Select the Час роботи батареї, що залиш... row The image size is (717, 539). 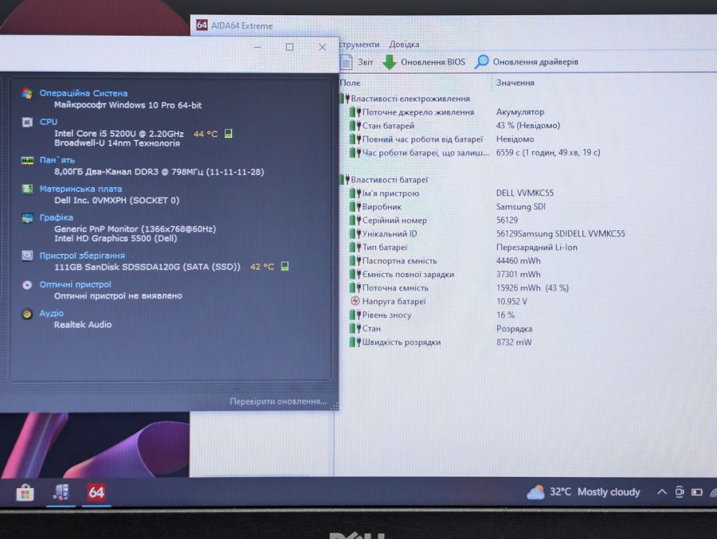[476, 152]
